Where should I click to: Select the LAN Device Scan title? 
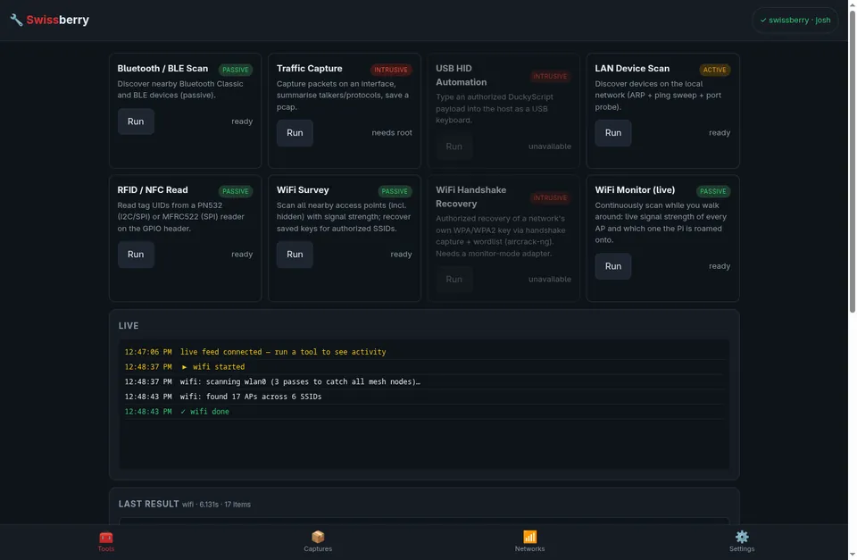(632, 69)
